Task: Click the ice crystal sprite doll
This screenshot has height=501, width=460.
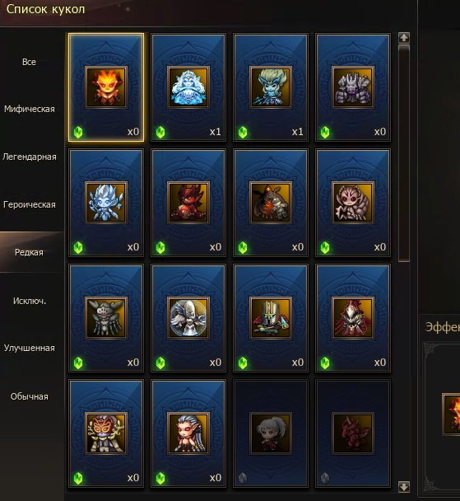Action: point(106,203)
